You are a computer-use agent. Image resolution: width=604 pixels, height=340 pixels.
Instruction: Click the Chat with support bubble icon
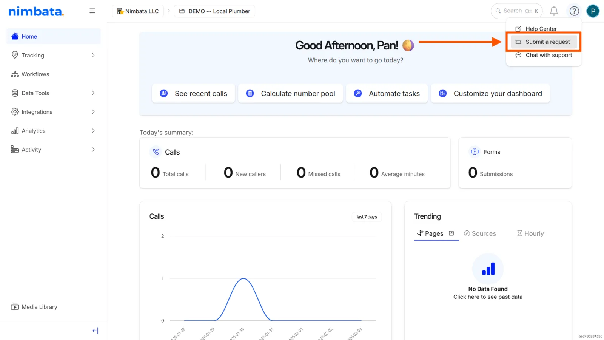click(518, 55)
